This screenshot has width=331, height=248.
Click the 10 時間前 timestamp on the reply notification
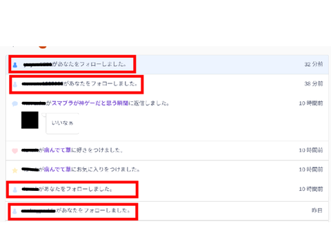311,103
